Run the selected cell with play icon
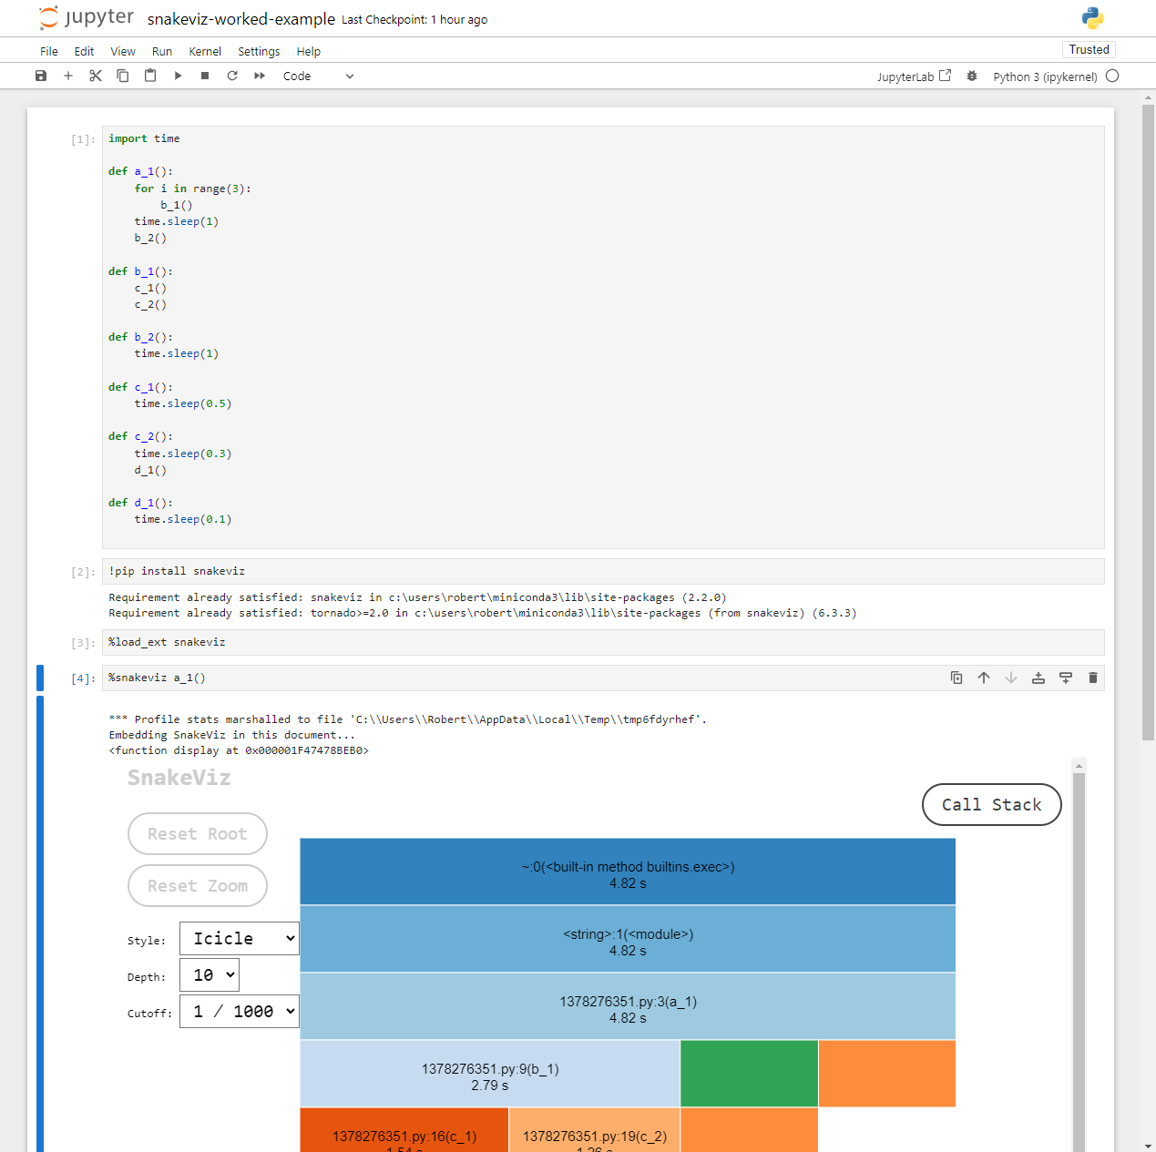This screenshot has width=1156, height=1152. pos(178,76)
